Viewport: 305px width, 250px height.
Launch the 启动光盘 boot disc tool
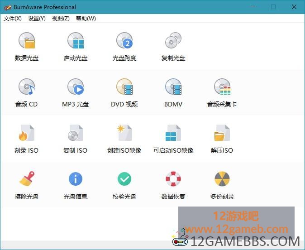pyautogui.click(x=76, y=47)
